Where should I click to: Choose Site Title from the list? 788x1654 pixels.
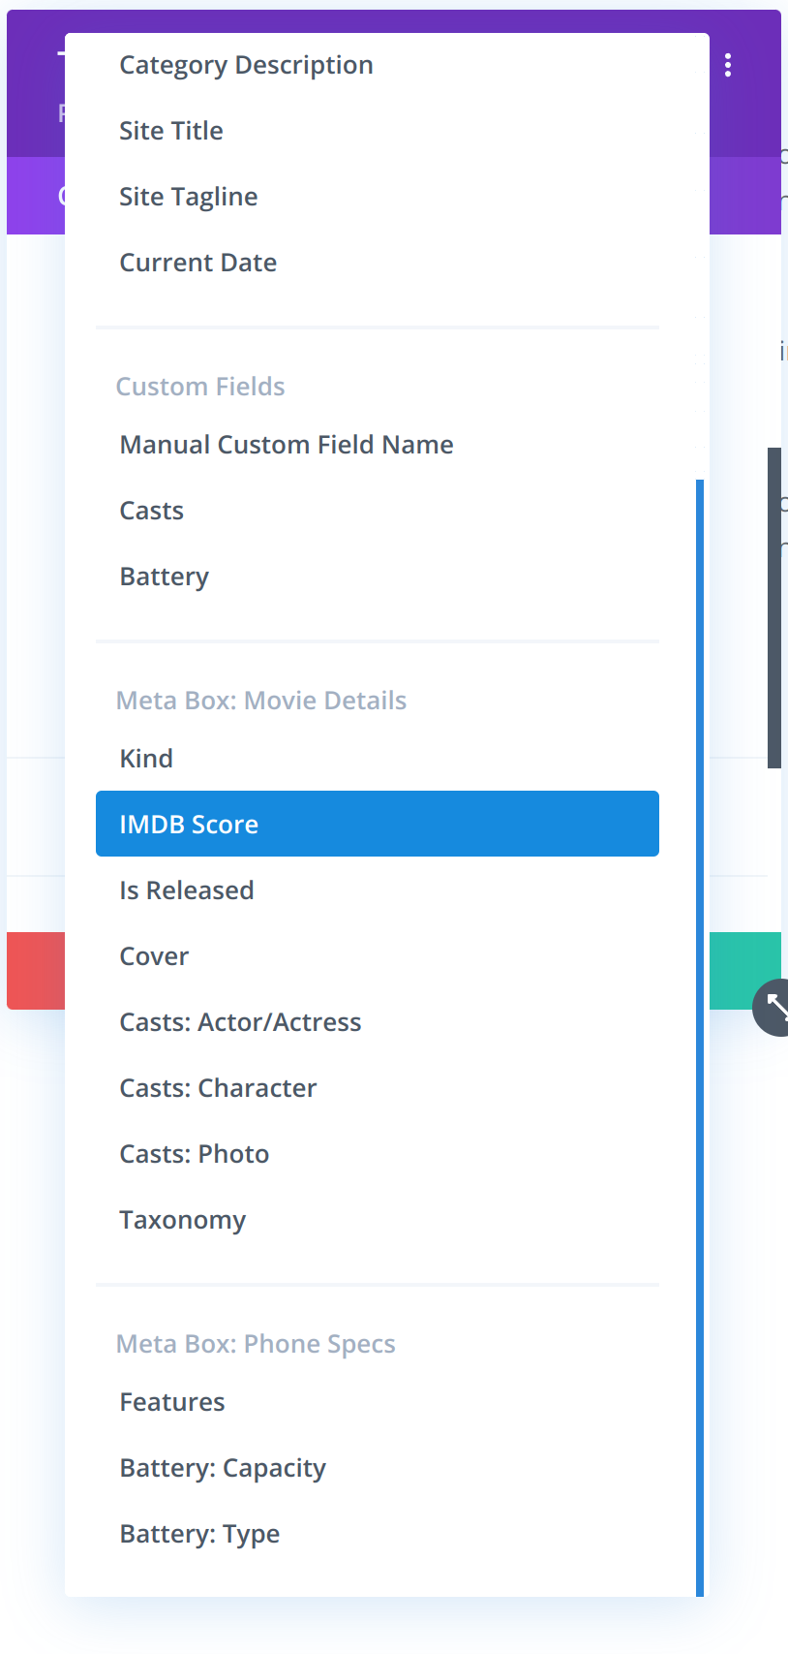(x=171, y=131)
